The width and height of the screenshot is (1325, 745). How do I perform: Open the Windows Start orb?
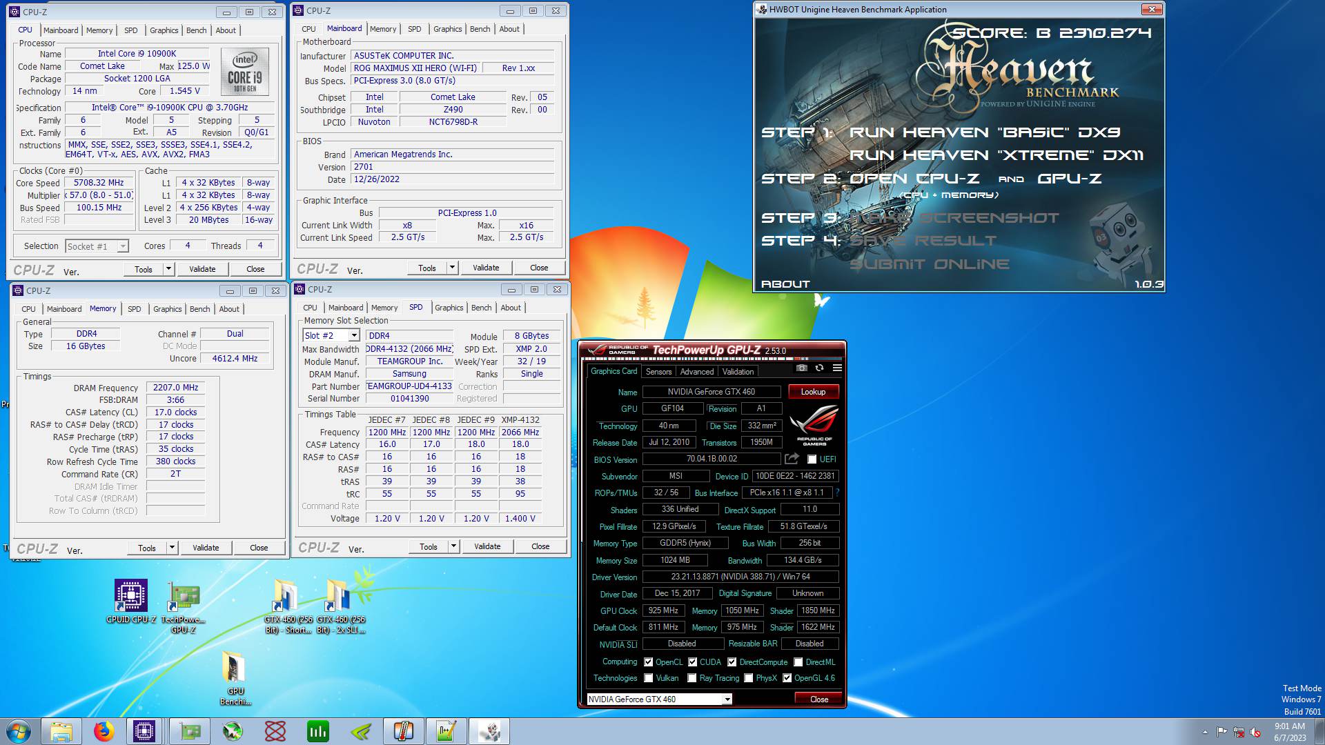(x=19, y=731)
